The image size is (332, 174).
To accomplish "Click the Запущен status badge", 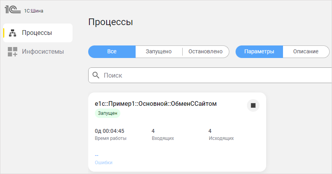I will coord(108,113).
